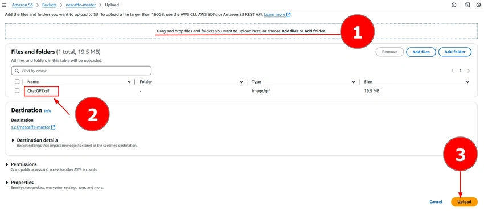Viewport: 484px width, 211px height.
Task: Click external link icon beside s3://nescaffe-master
Action: [x=54, y=127]
